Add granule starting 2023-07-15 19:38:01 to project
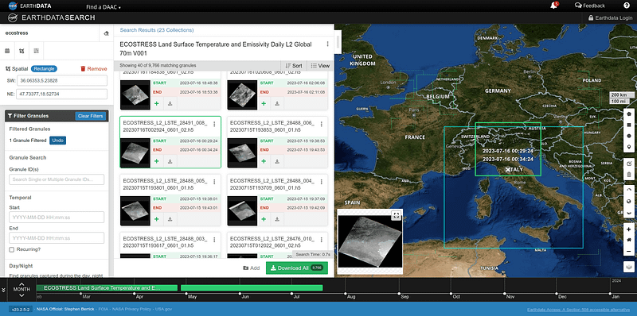 pos(157,219)
